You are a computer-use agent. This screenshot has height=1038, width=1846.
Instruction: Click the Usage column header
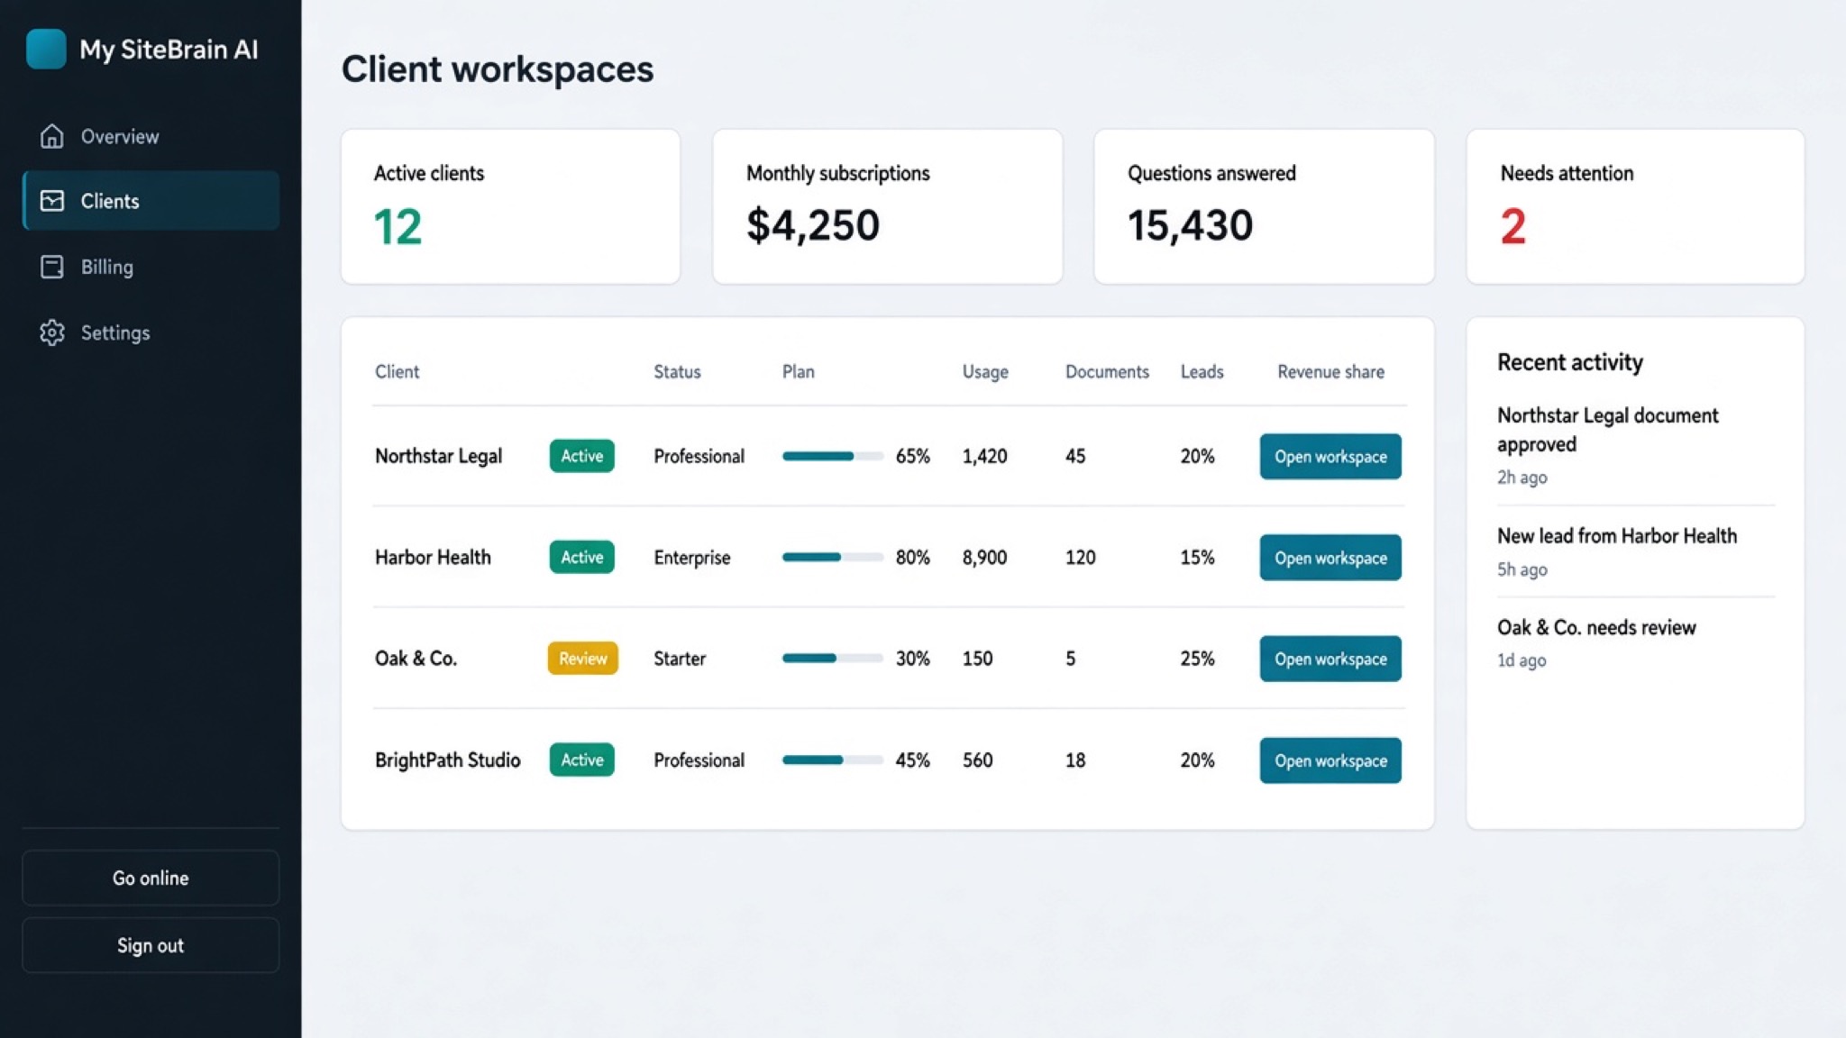coord(985,371)
